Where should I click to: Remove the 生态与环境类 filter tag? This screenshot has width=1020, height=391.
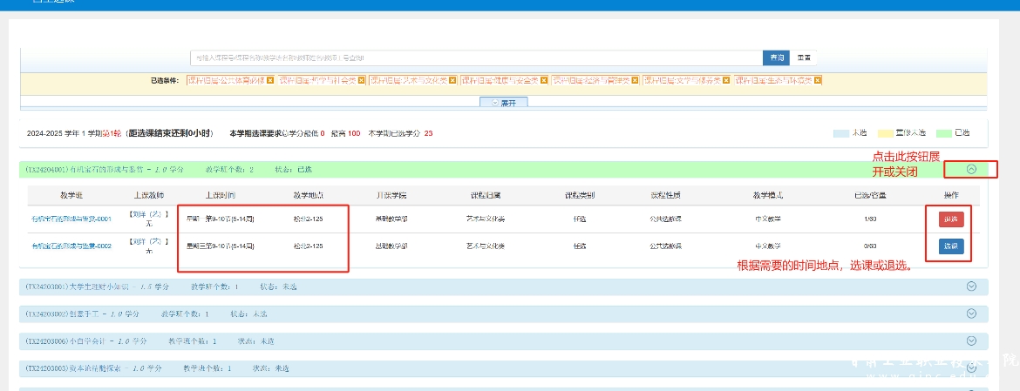point(818,80)
